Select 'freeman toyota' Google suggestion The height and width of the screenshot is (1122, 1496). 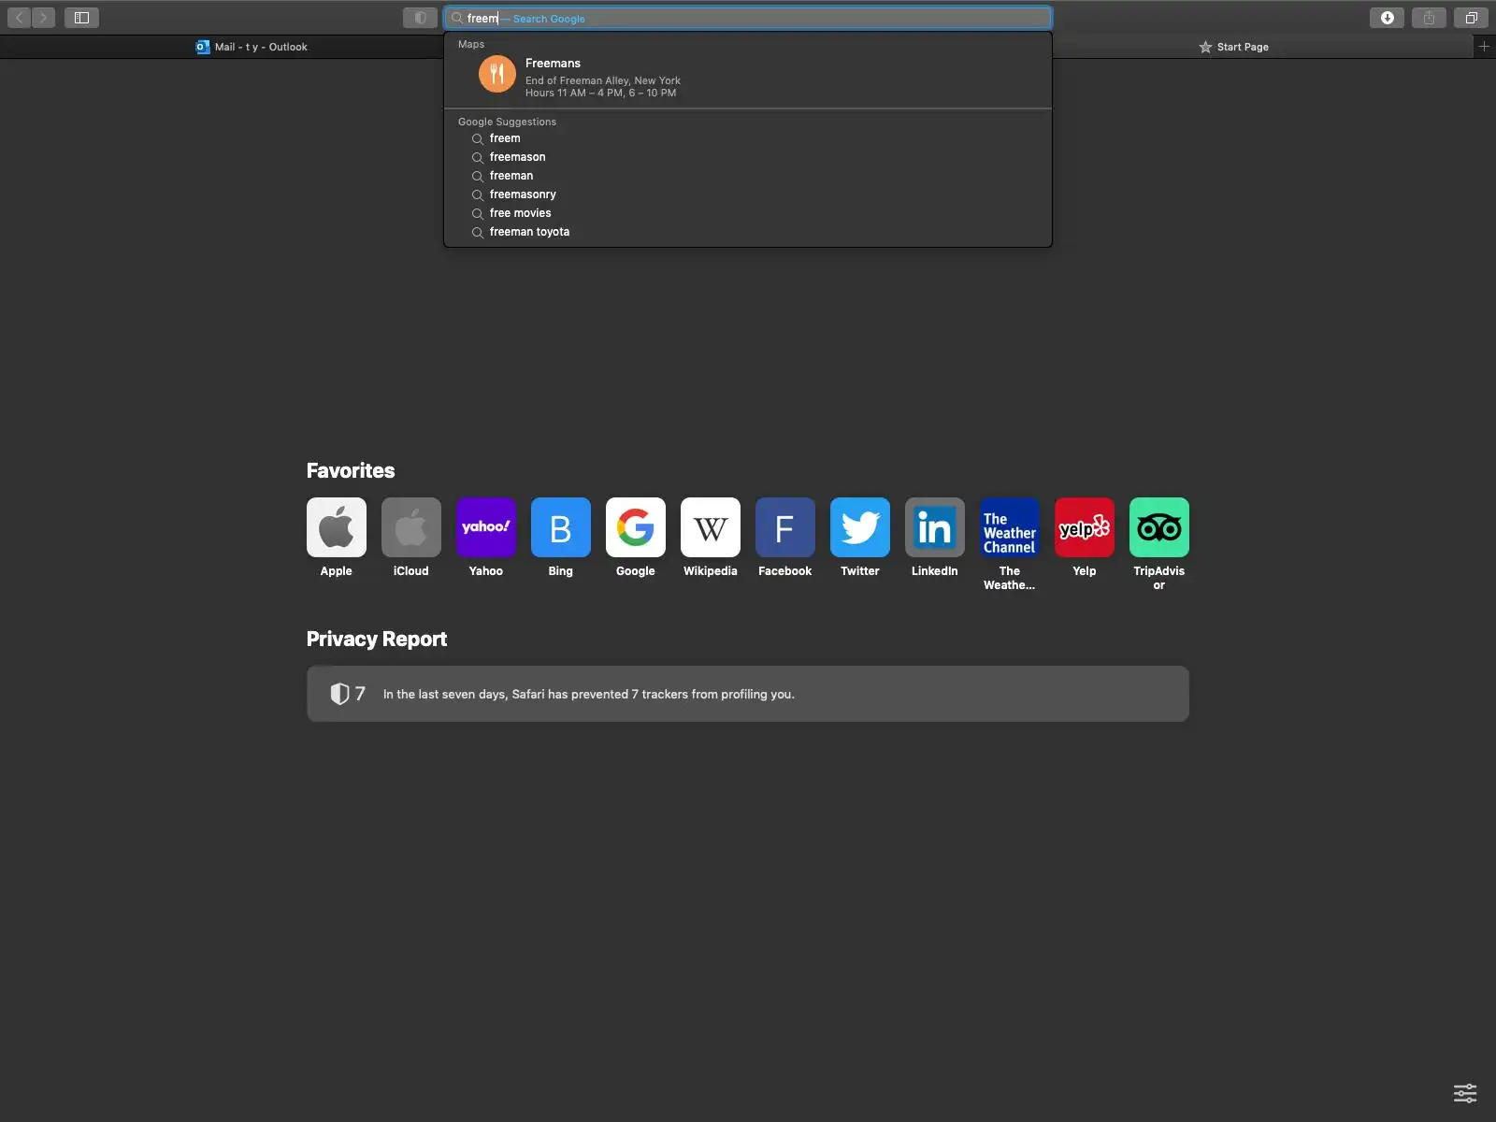(748, 232)
